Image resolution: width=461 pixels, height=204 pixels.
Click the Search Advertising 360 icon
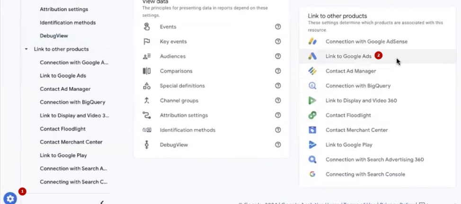click(x=312, y=160)
